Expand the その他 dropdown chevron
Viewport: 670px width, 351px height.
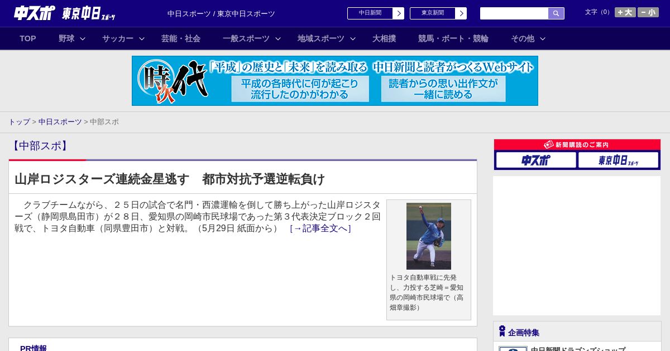pos(543,38)
